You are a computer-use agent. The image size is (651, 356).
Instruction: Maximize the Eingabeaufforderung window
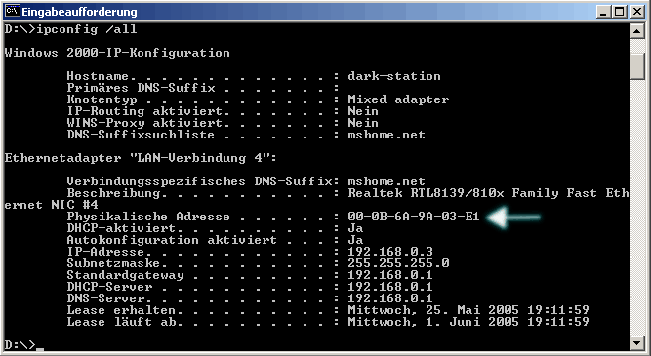(619, 11)
